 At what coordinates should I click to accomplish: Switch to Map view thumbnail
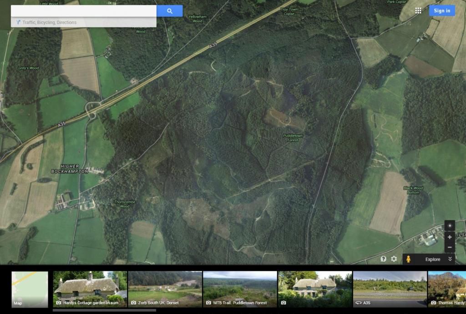point(30,289)
